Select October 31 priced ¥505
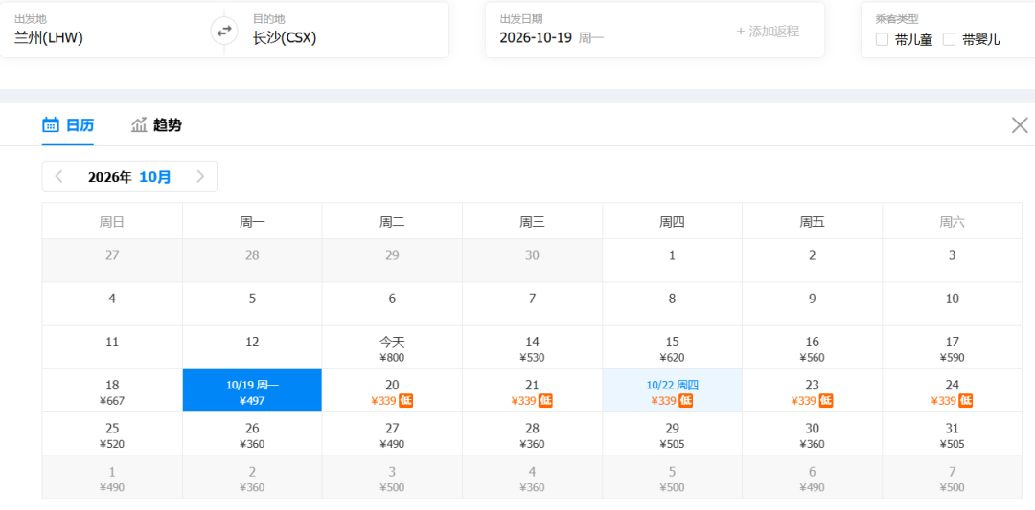The width and height of the screenshot is (1035, 510). point(952,434)
